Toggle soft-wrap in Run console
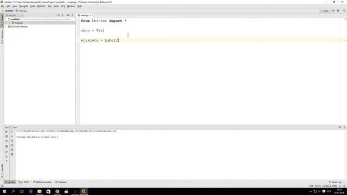 (x=12, y=141)
